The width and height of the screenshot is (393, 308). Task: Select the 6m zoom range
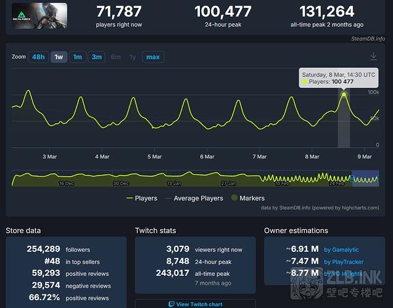[115, 57]
